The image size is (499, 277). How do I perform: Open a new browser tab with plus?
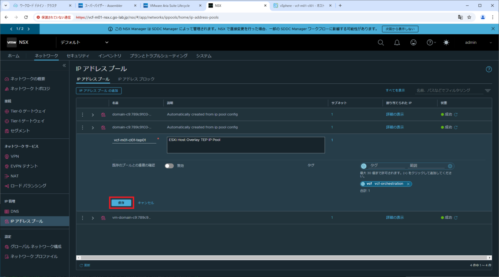tap(340, 5)
